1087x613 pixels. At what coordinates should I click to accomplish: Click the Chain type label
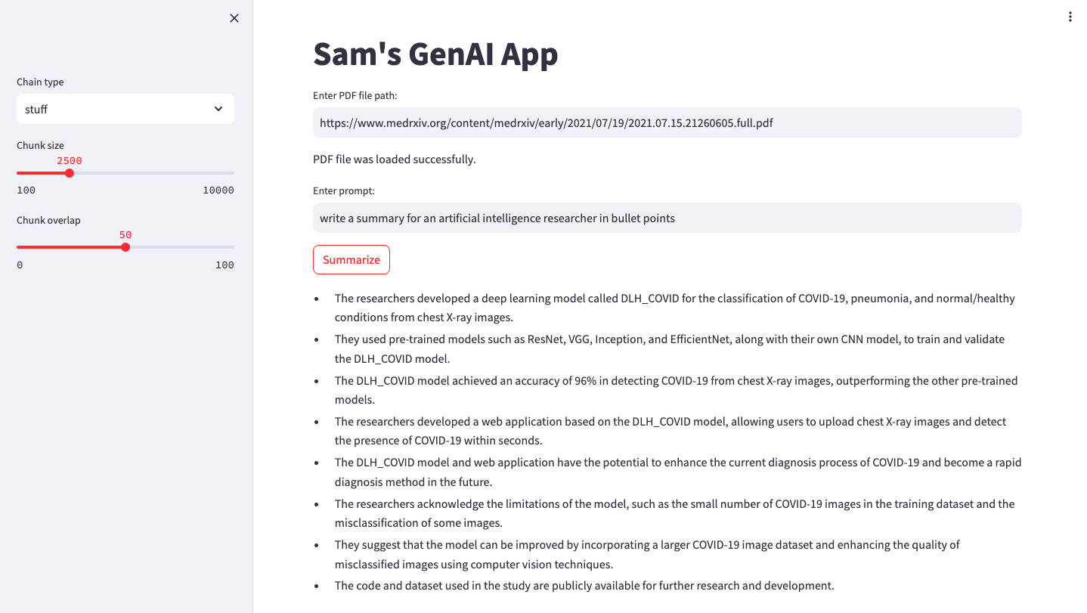click(40, 82)
